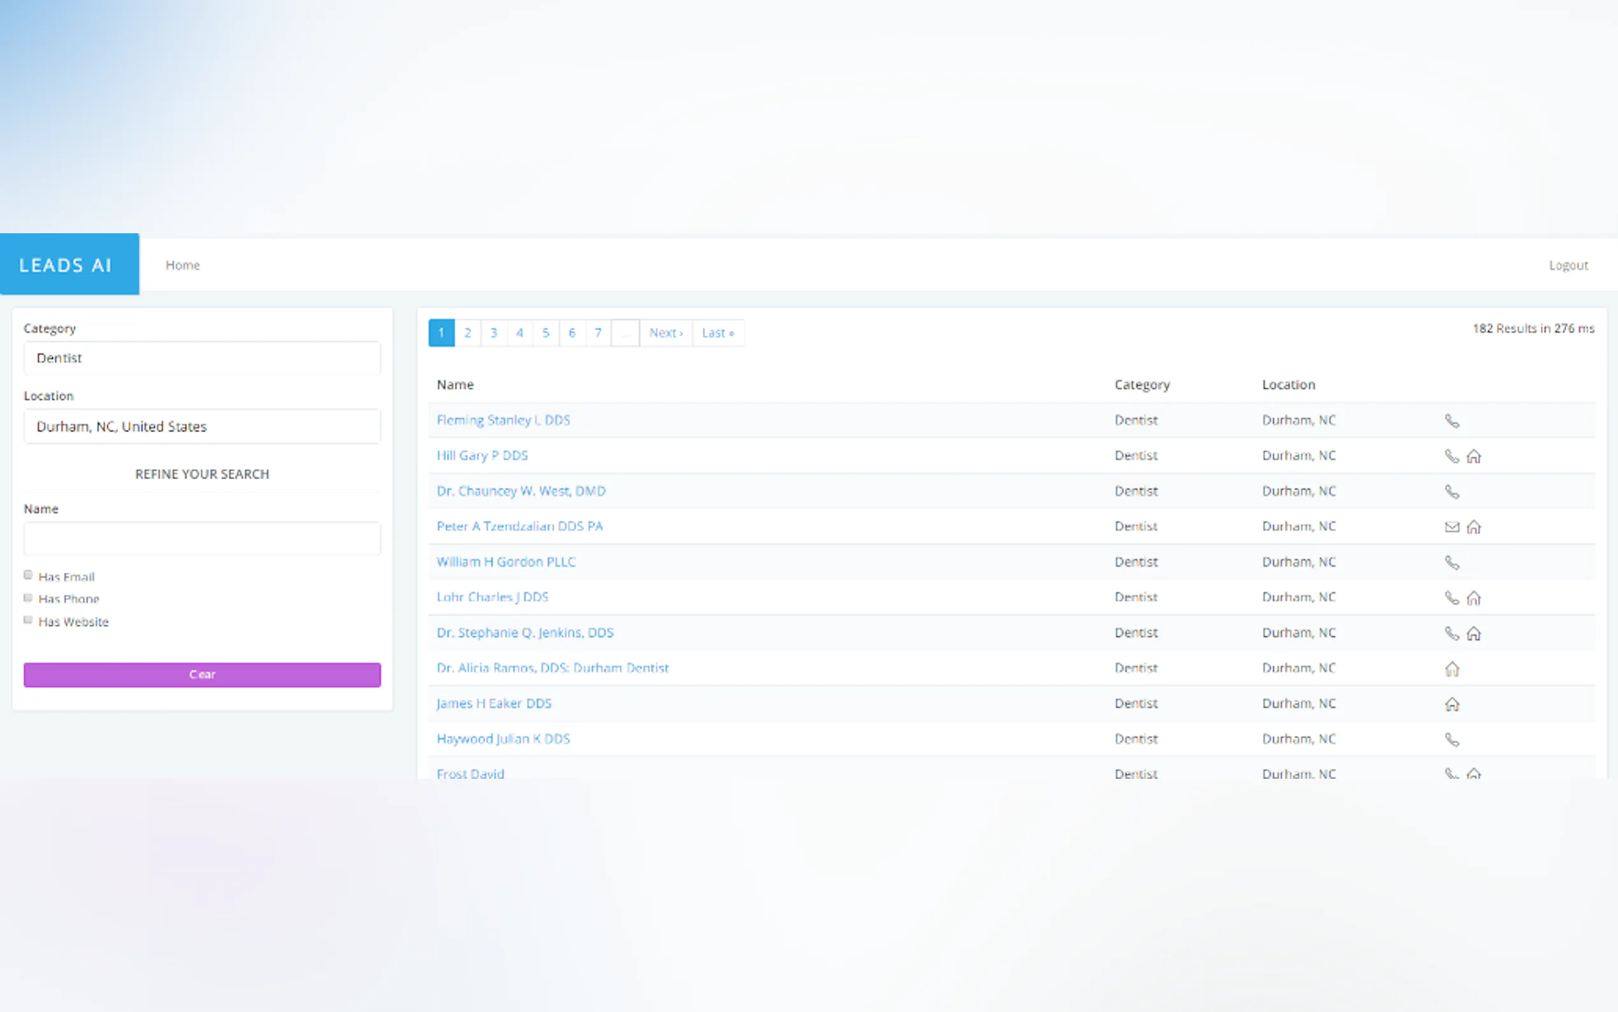Click phone icon for Fleming Stanley L DDS
1618x1012 pixels.
[1450, 421]
